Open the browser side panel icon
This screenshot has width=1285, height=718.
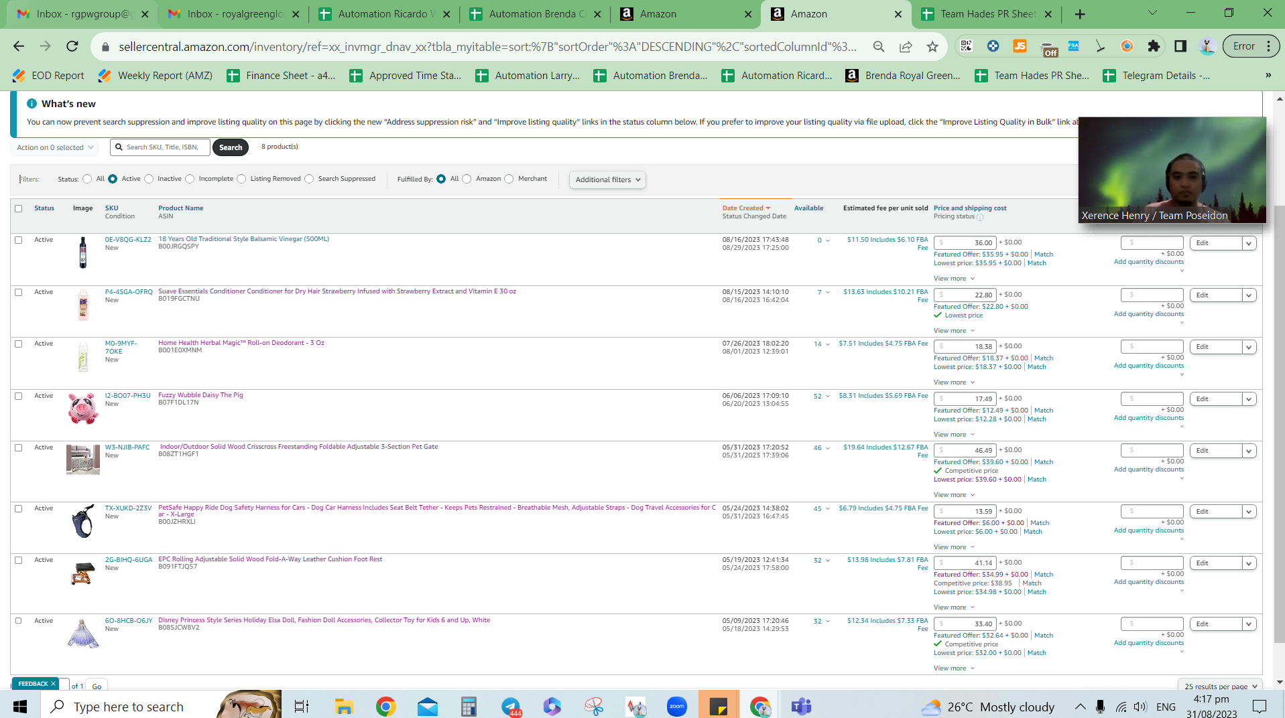(1180, 46)
